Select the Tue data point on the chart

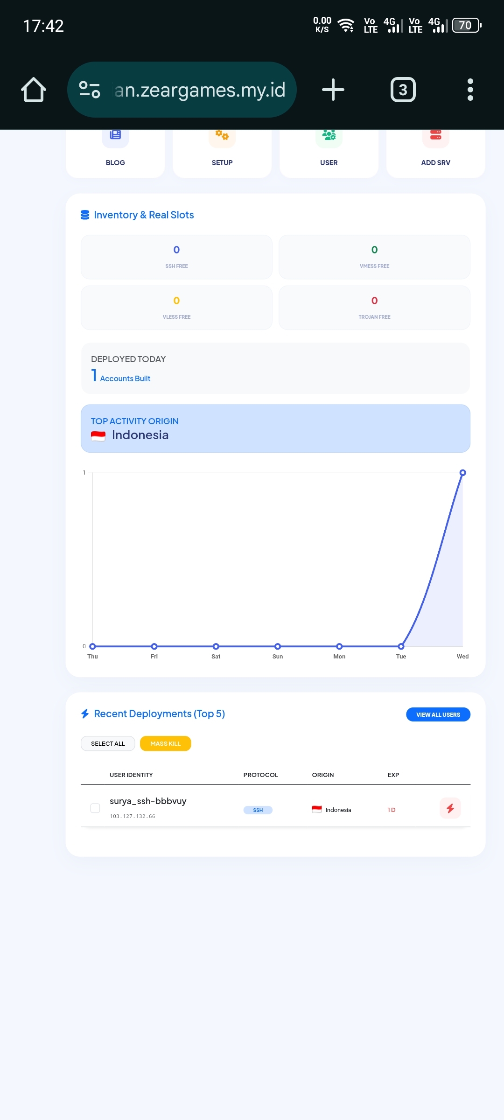point(401,646)
